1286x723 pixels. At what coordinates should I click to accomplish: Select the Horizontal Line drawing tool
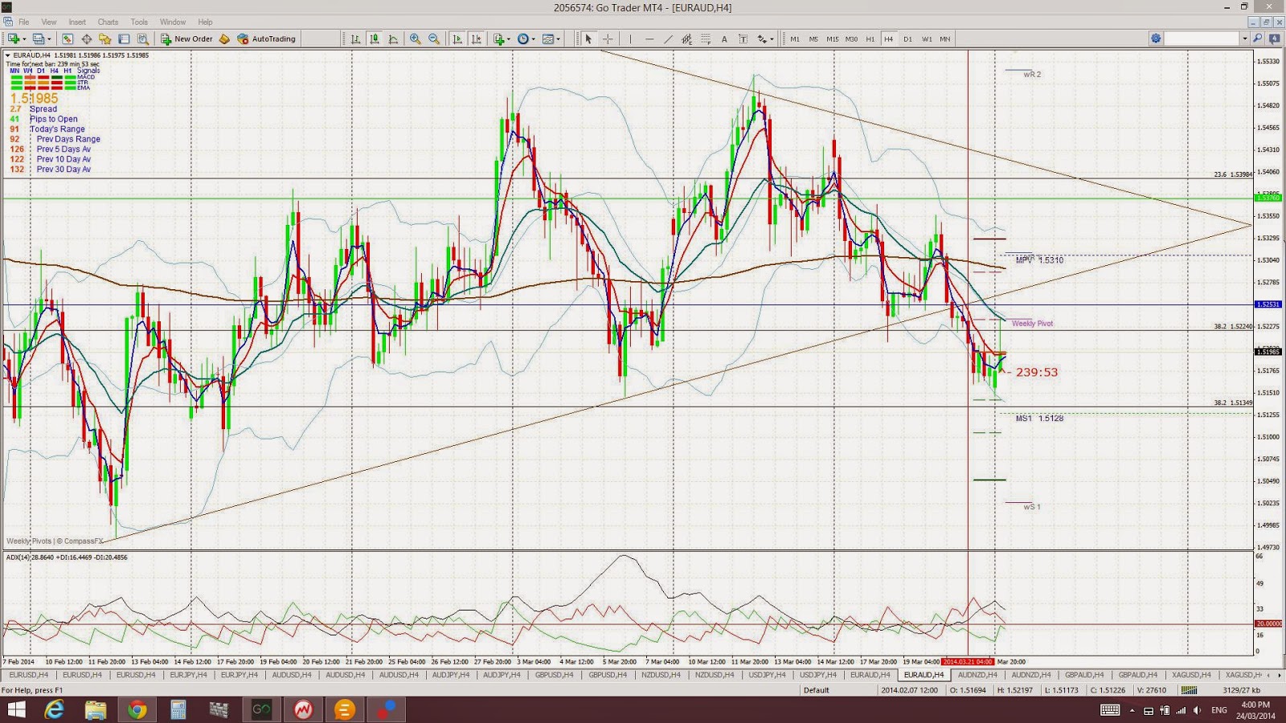[649, 39]
